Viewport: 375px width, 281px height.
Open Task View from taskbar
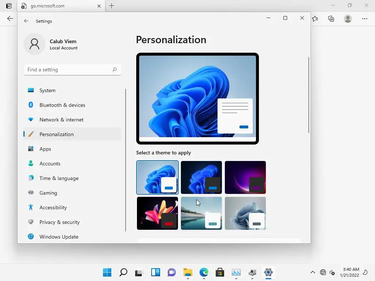coord(139,272)
